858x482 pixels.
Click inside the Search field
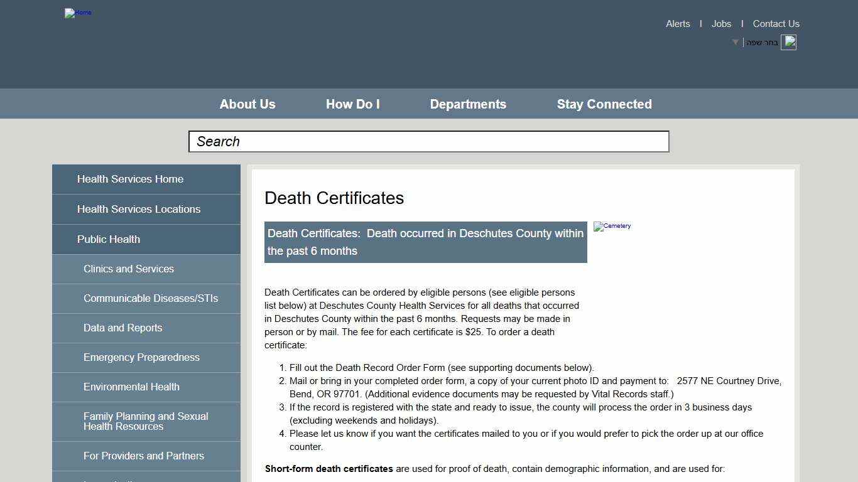tap(428, 141)
